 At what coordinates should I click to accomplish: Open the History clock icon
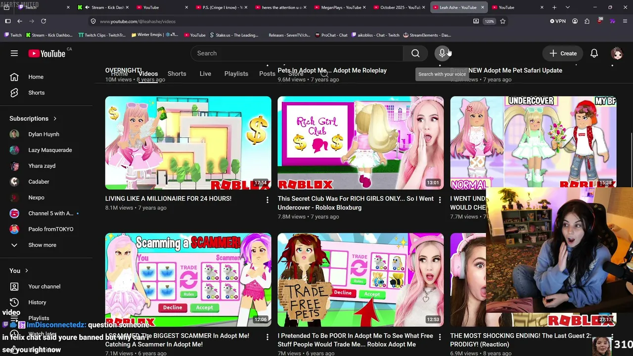(14, 302)
